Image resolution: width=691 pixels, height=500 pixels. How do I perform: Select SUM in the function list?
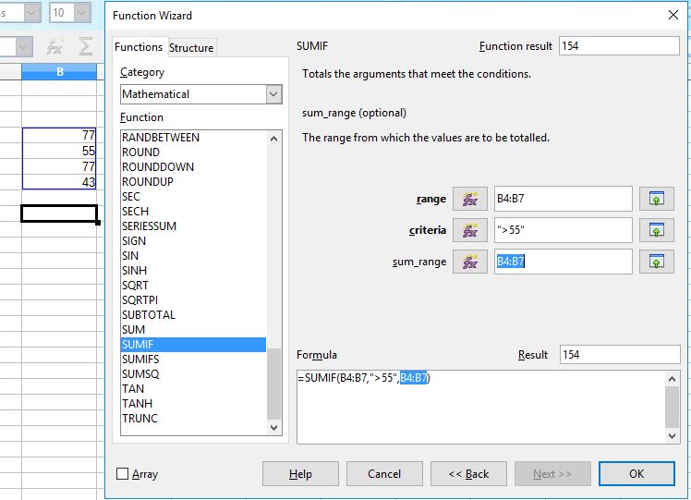[x=193, y=329]
